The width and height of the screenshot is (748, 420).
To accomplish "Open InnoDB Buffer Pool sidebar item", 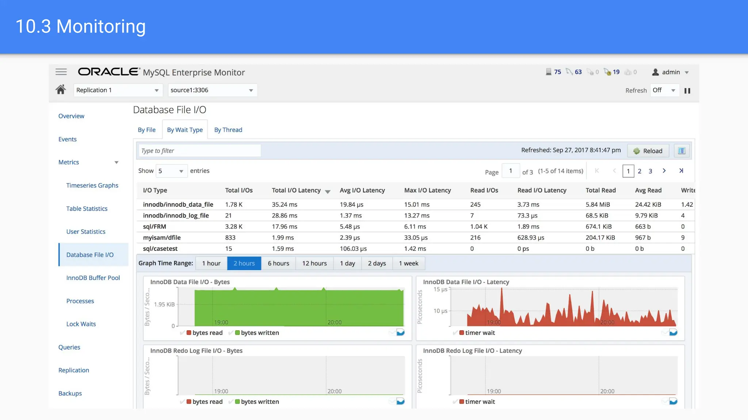I will click(x=93, y=278).
